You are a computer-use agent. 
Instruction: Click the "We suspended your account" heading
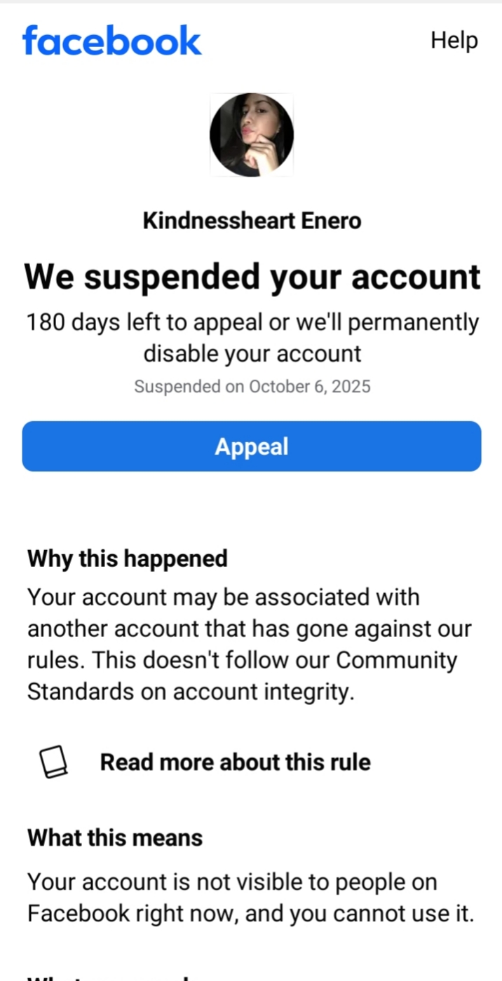pos(252,276)
